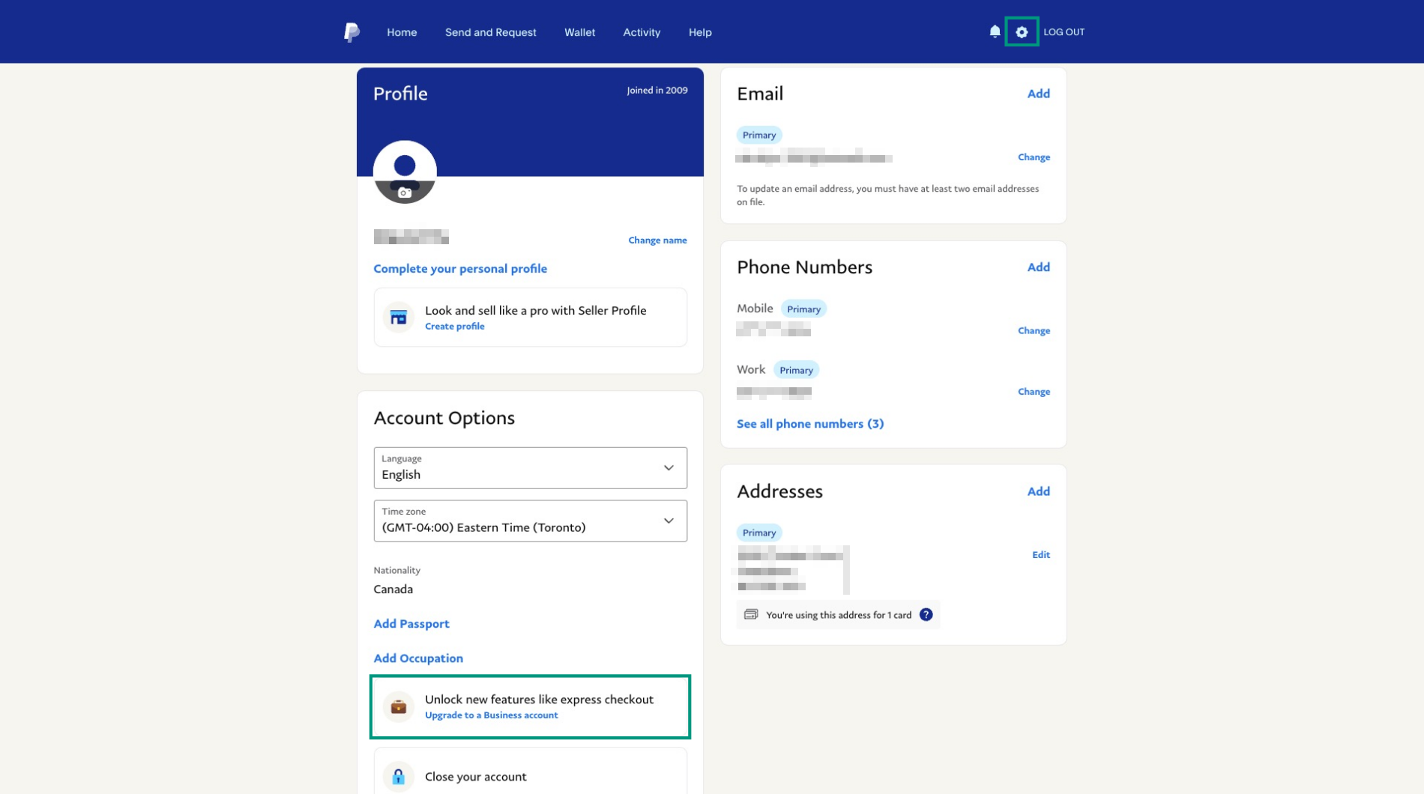Click 'Look and sell like a pro' text
Viewport: 1424px width, 794px height.
point(535,311)
